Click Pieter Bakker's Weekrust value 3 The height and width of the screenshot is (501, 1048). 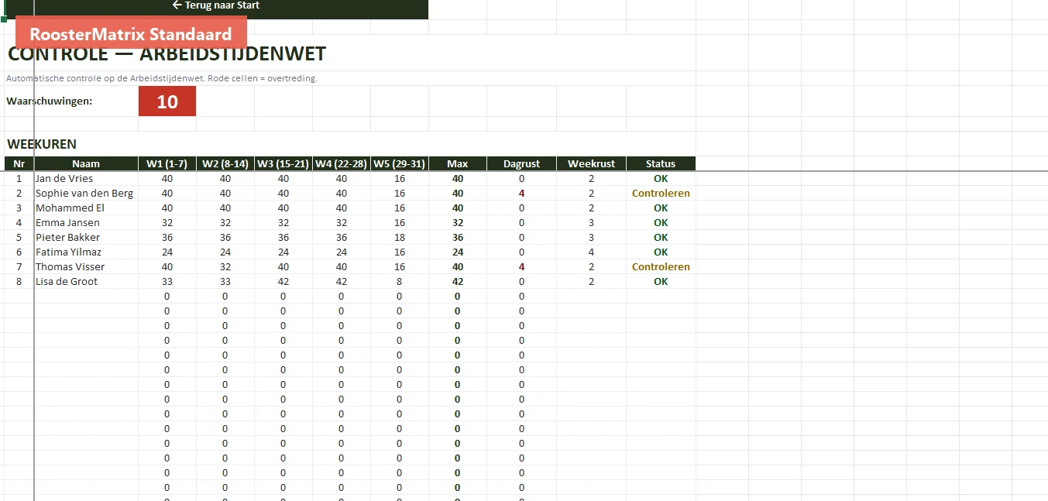tap(592, 238)
